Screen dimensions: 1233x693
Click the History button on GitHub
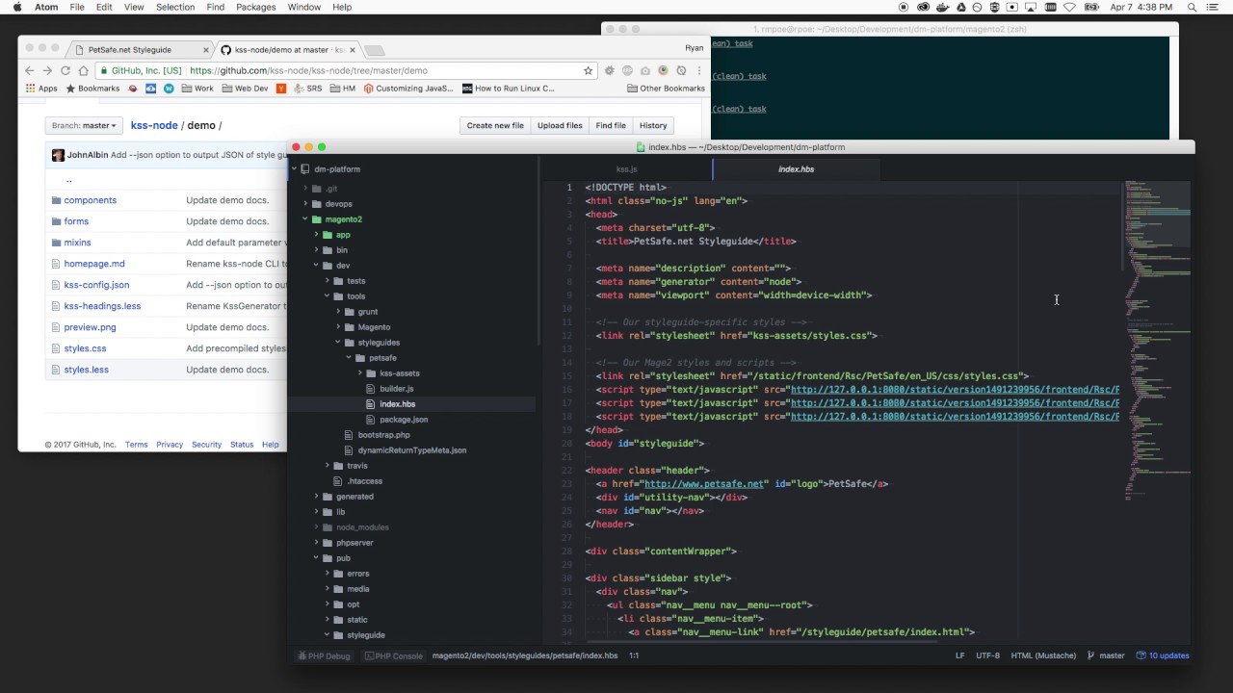pos(653,125)
